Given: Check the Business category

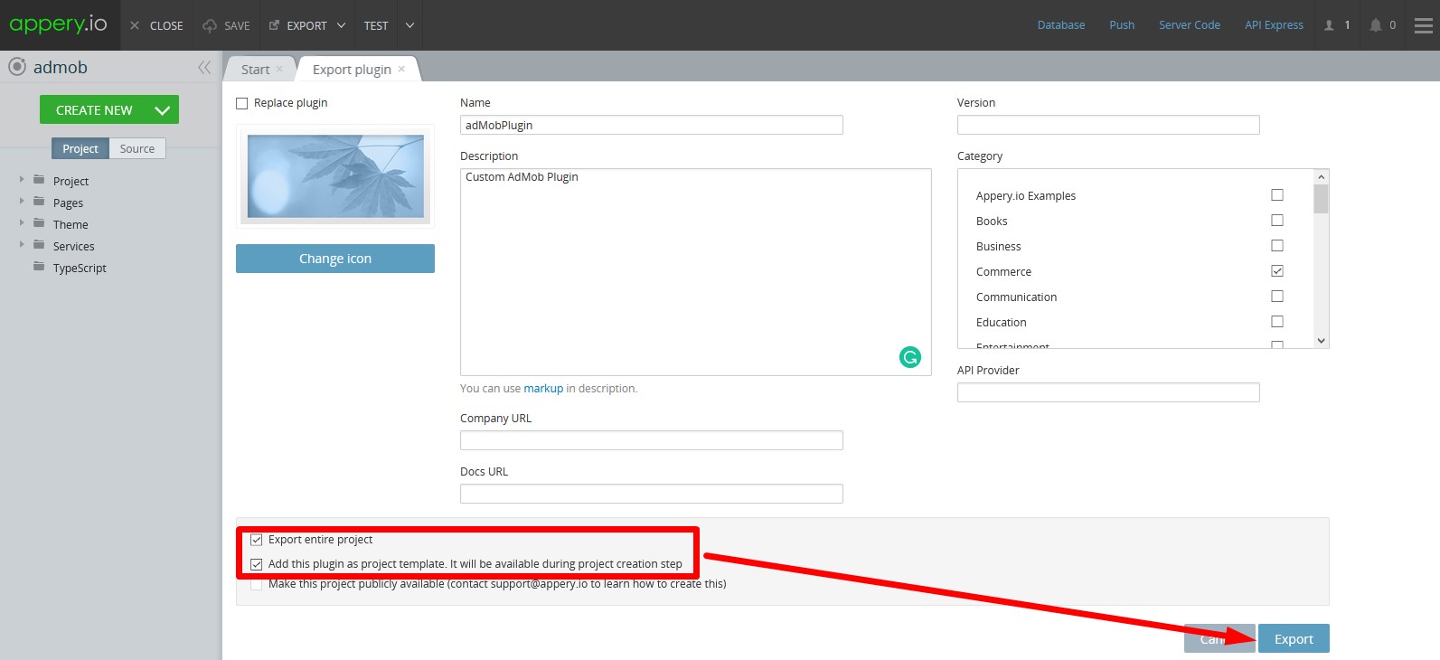Looking at the screenshot, I should click(x=1277, y=246).
